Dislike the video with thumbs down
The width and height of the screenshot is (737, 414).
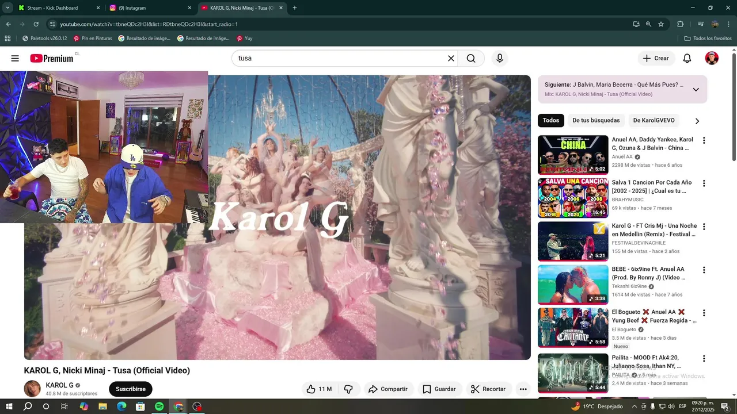[x=348, y=389]
